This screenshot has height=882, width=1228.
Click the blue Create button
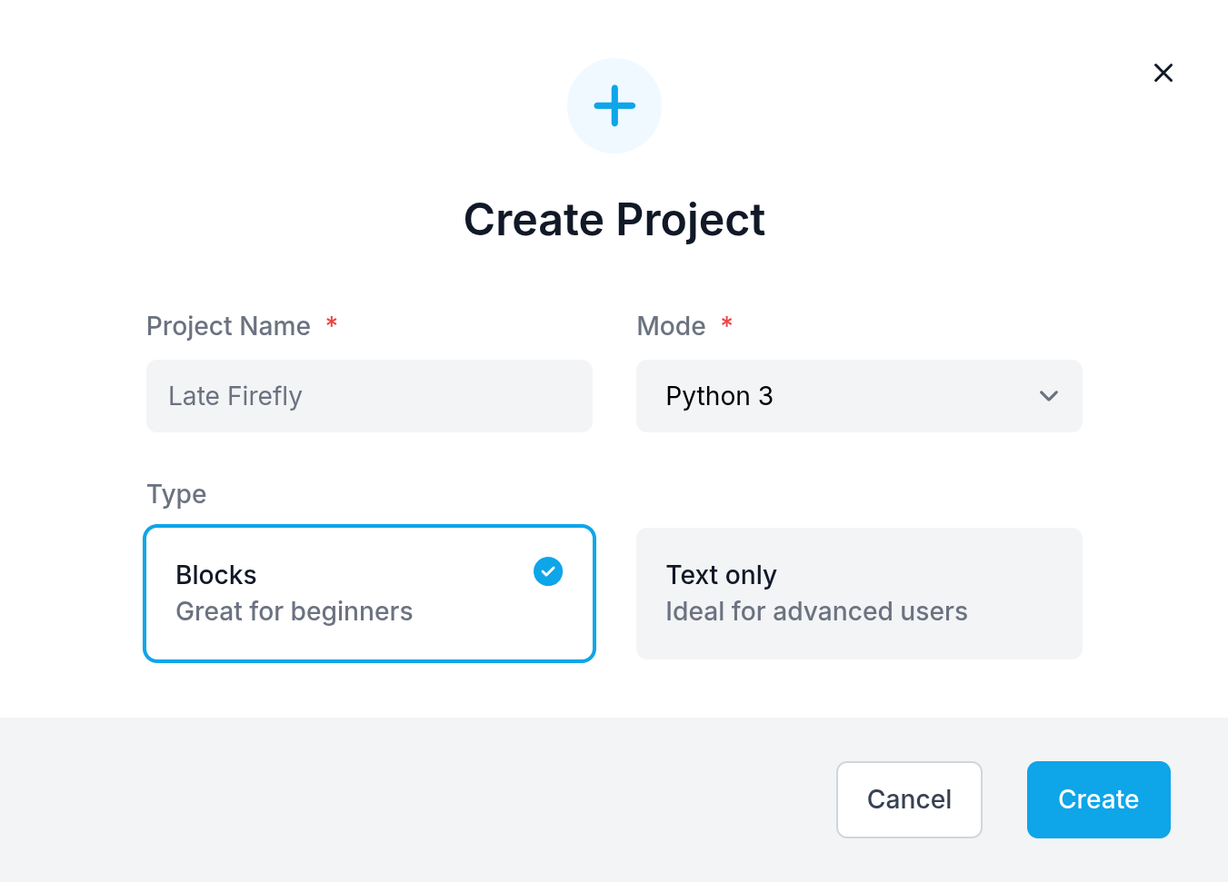1098,799
